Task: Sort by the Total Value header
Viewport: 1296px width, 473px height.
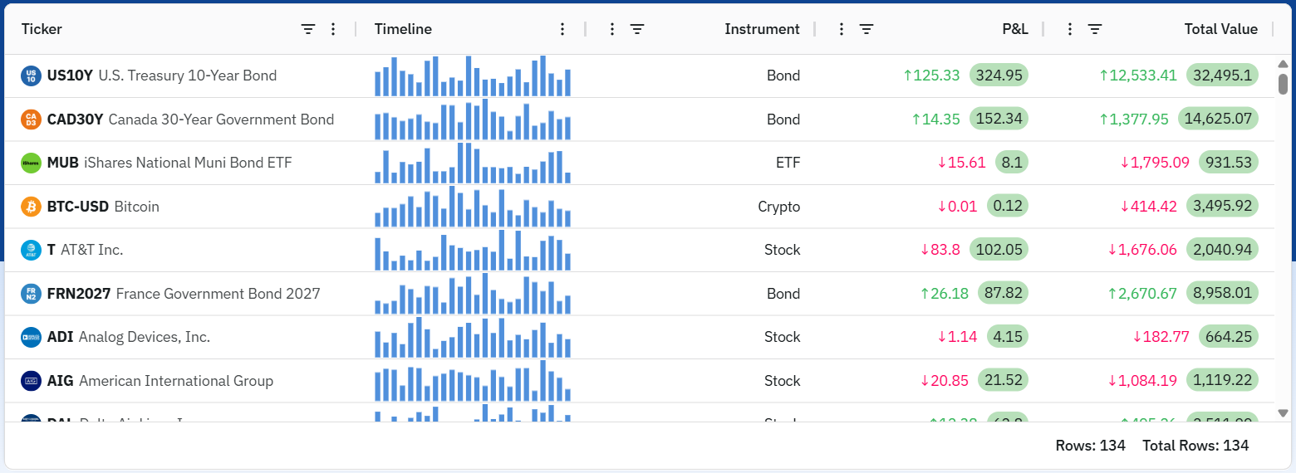Action: click(x=1220, y=29)
